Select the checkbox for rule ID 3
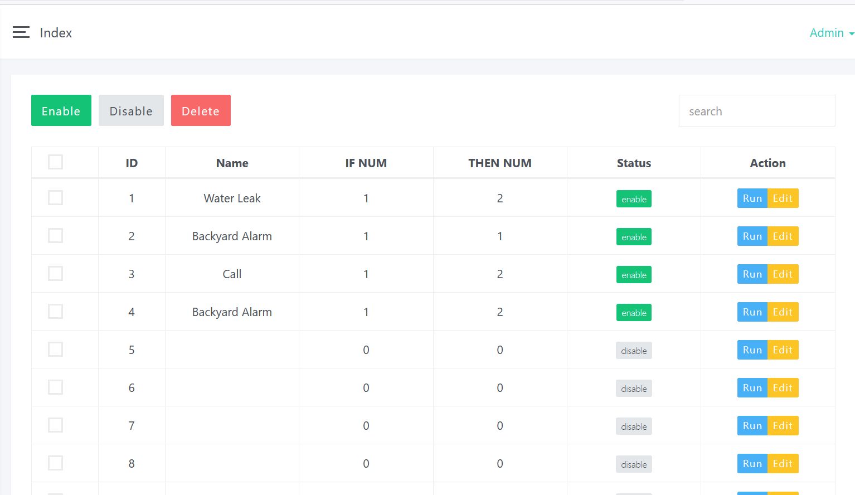855x495 pixels. (56, 274)
